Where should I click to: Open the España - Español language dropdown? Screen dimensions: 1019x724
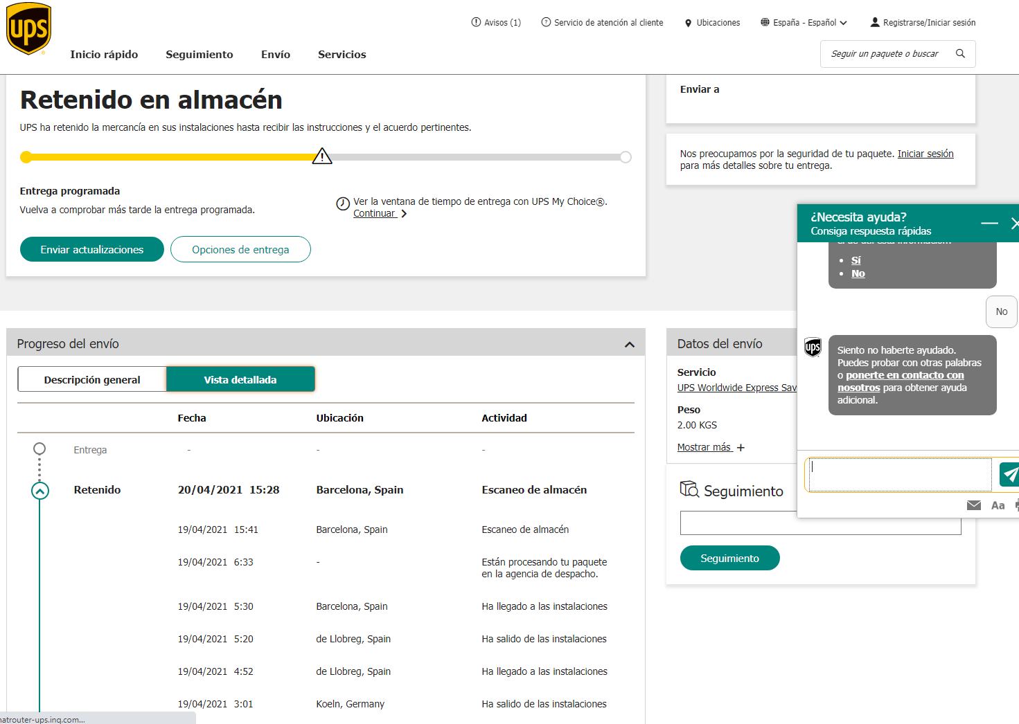[804, 22]
